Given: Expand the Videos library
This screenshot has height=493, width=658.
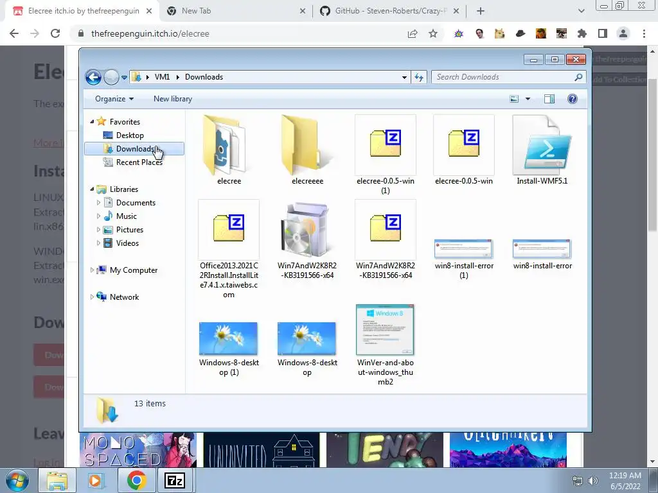Looking at the screenshot, I should [98, 243].
